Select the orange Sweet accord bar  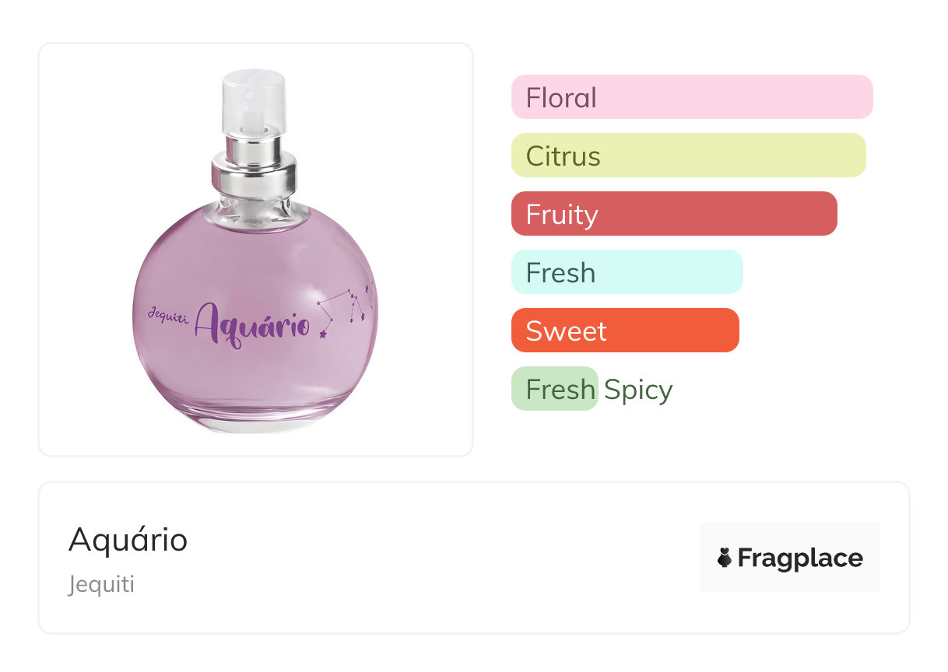tap(624, 331)
